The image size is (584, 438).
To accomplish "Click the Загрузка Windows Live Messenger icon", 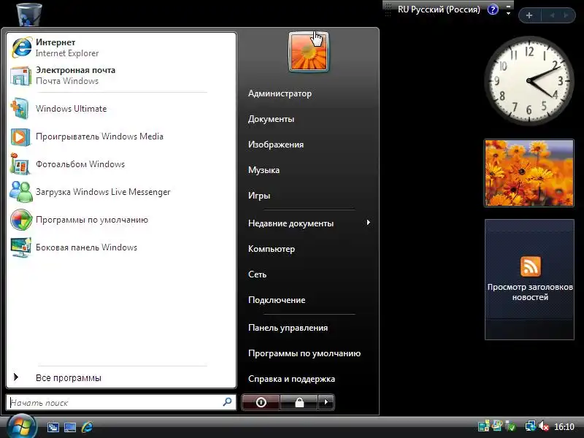I will 21,192.
